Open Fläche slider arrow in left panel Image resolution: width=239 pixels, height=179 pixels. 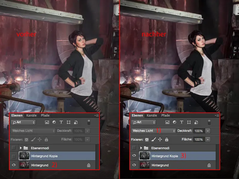[88, 139]
